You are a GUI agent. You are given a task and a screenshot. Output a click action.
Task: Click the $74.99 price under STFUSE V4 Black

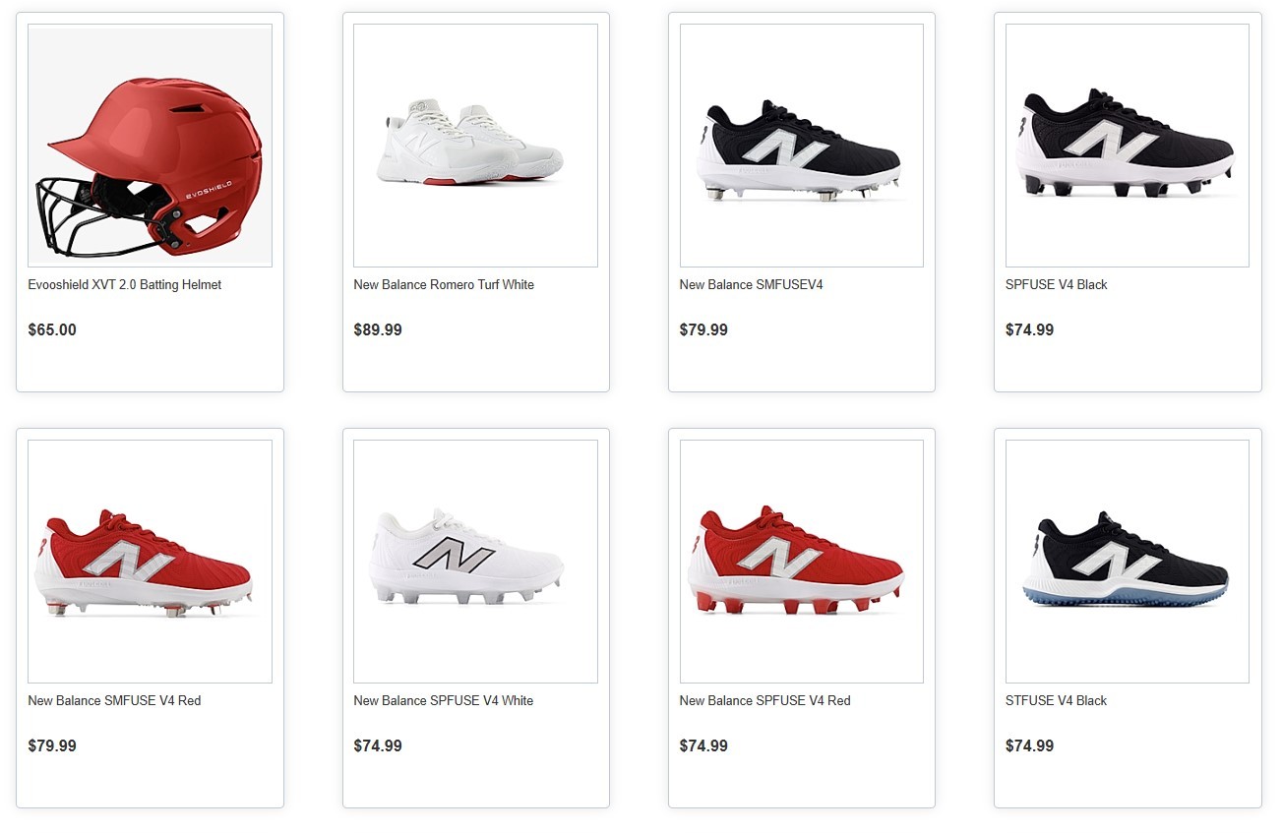1029,746
